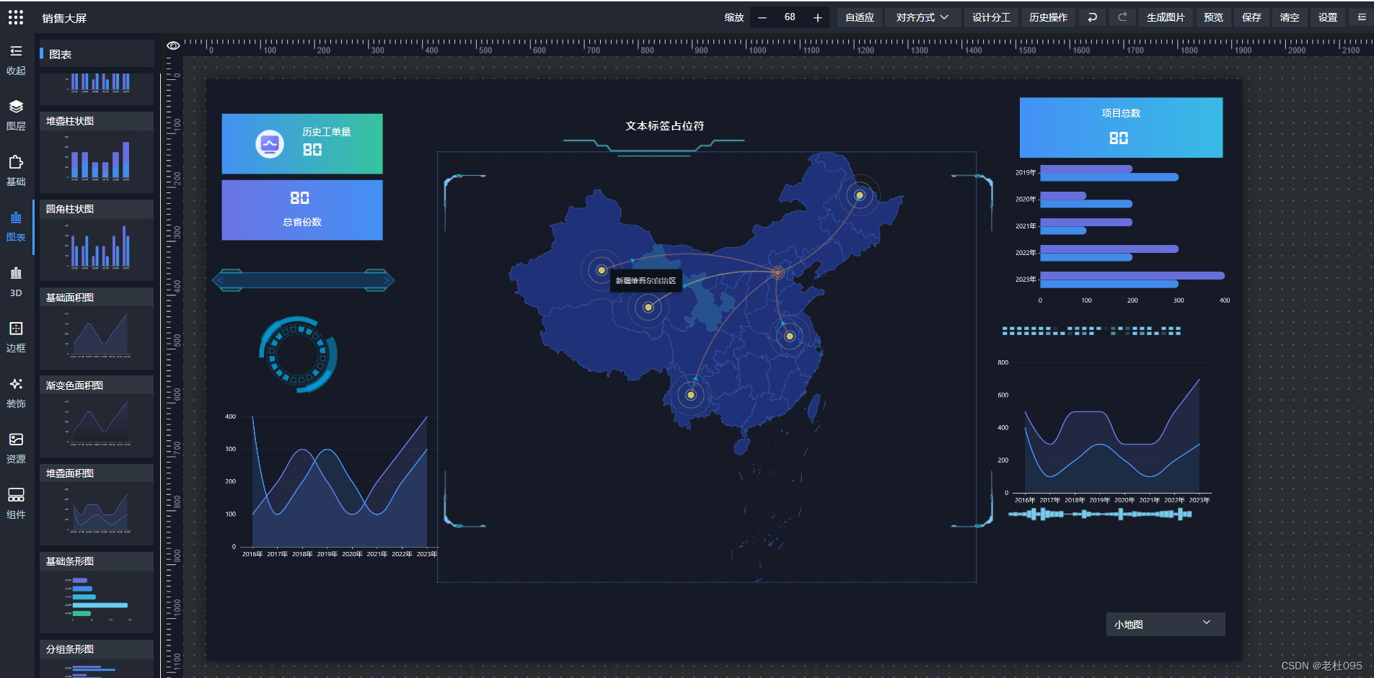1374x678 pixels.
Task: Select the 总省份数 card on canvas
Action: pos(302,210)
